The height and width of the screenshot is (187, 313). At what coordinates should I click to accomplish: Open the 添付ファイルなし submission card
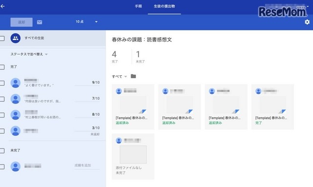point(133,157)
